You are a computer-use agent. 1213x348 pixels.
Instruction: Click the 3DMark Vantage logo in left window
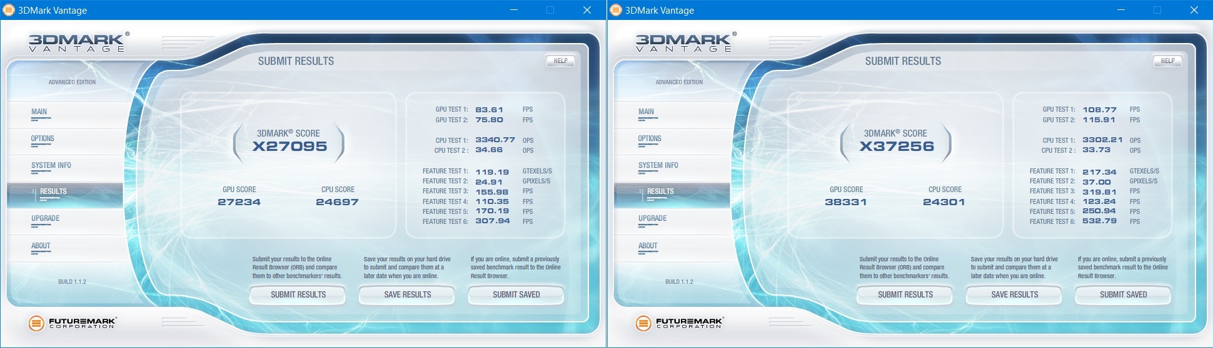[79, 42]
